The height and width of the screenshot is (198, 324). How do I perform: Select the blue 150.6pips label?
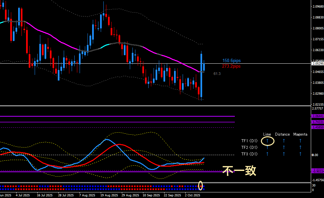pyautogui.click(x=231, y=61)
